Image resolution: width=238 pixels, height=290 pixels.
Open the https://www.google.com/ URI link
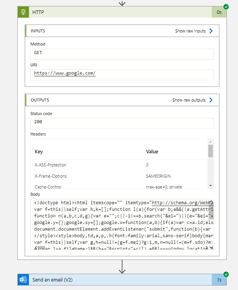pyautogui.click(x=65, y=73)
